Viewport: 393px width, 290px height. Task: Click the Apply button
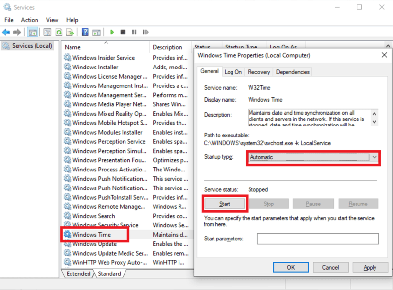point(370,267)
